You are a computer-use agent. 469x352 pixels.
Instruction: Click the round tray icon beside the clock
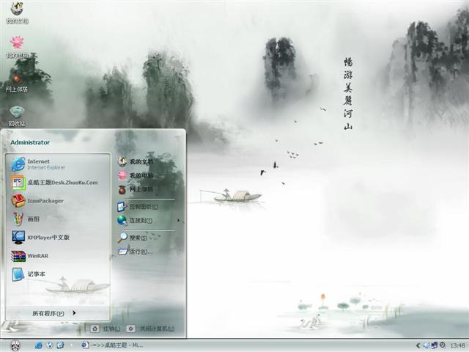[443, 345]
